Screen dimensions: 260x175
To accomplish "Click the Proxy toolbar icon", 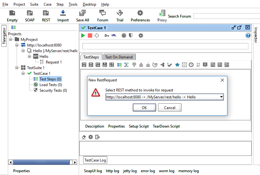I will pos(162,16).
